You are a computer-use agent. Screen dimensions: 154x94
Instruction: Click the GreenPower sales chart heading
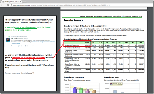coord(112,77)
